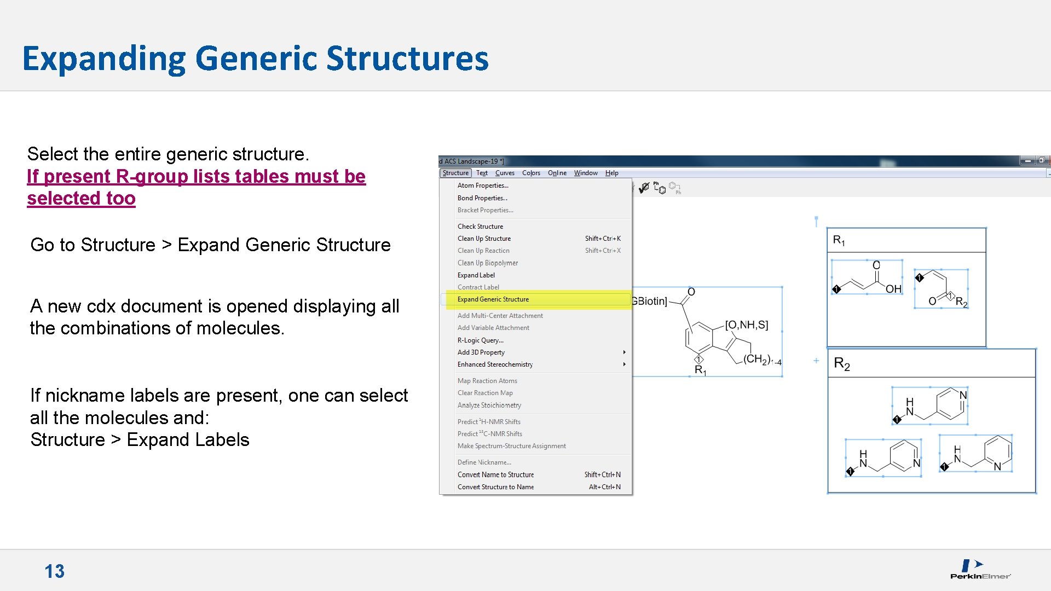Open the Colors menu
Viewport: 1051px width, 591px height.
530,173
